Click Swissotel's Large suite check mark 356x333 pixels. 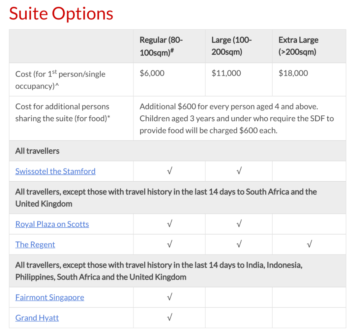(239, 171)
